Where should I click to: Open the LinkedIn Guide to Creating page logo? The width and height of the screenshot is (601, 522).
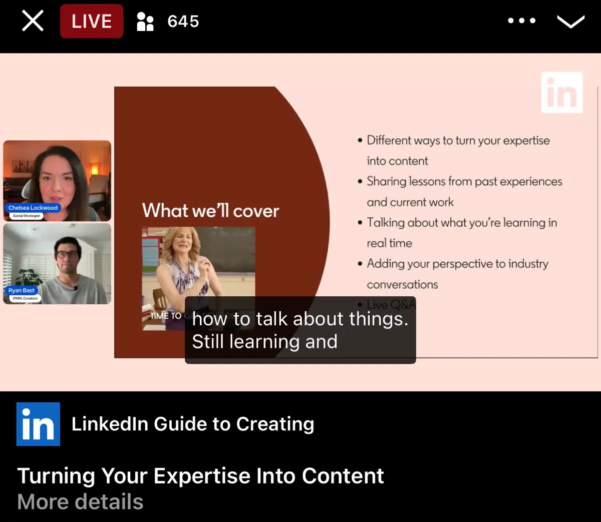coord(38,424)
